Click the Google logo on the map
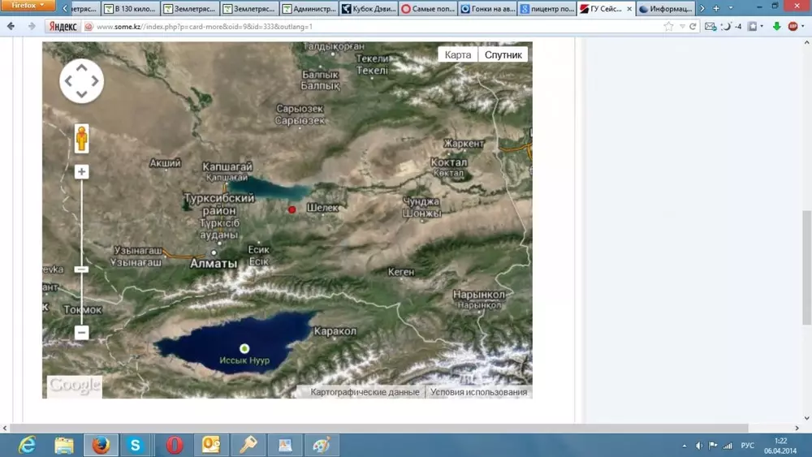This screenshot has width=812, height=457. 74,385
